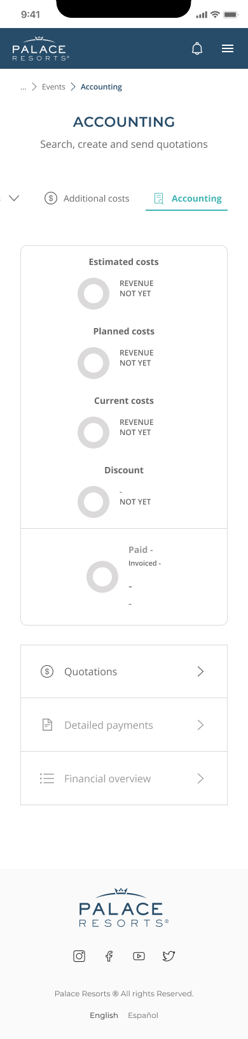Click the Palace Resorts header logo
The width and height of the screenshot is (248, 1039).
(41, 48)
